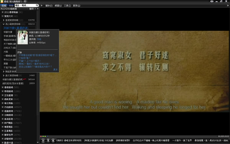
Task: Click the video playback area
Action: click(x=134, y=71)
